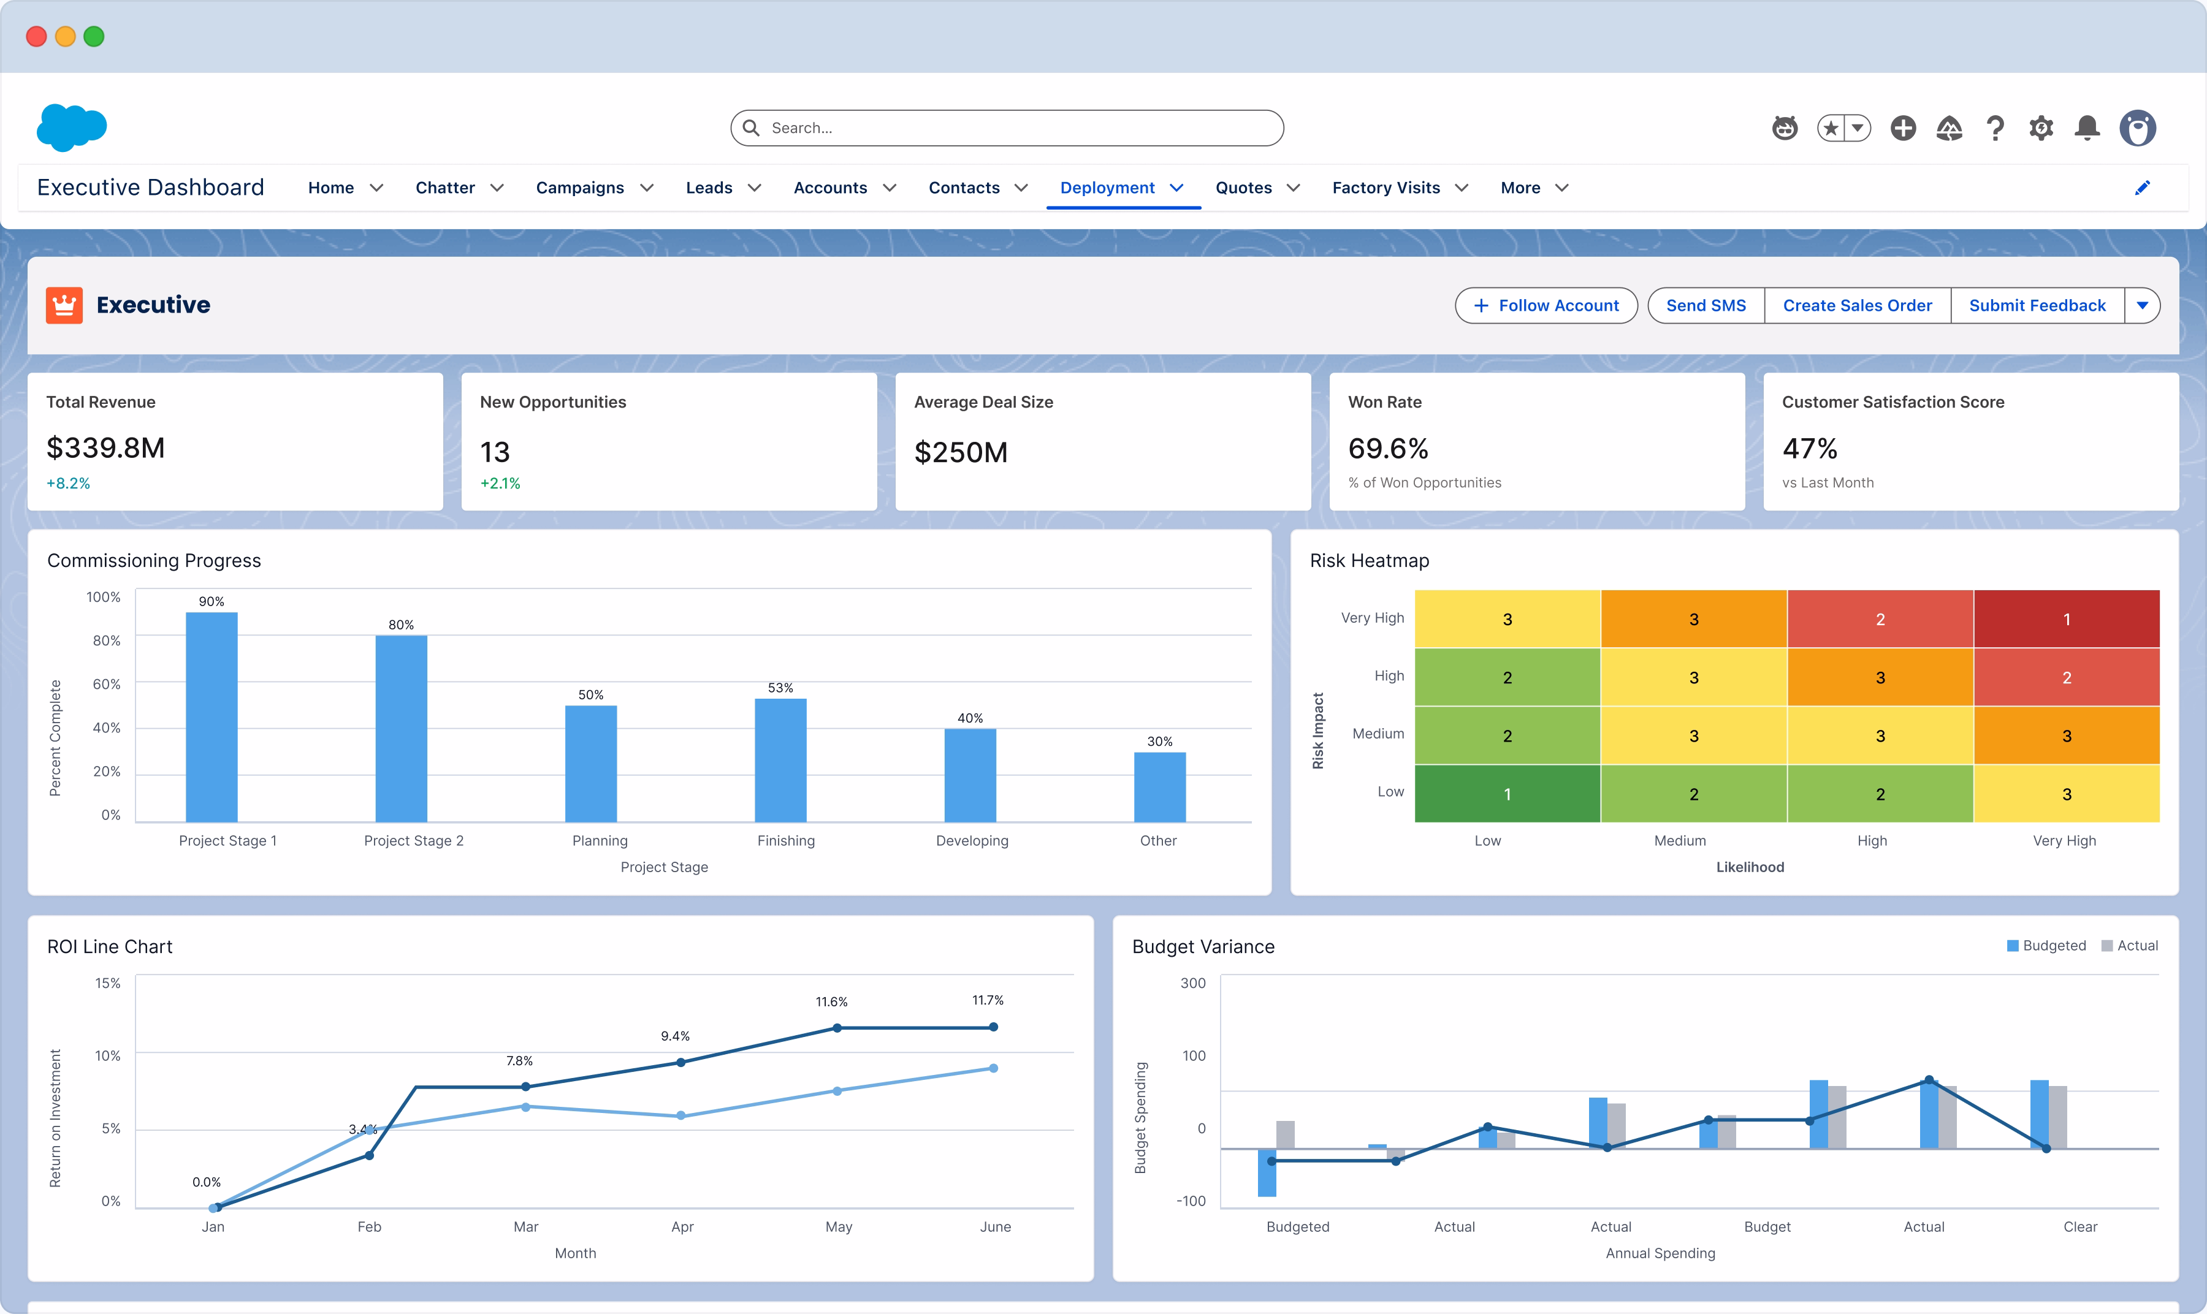
Task: Expand the Accounts tab chevron
Action: tap(890, 188)
